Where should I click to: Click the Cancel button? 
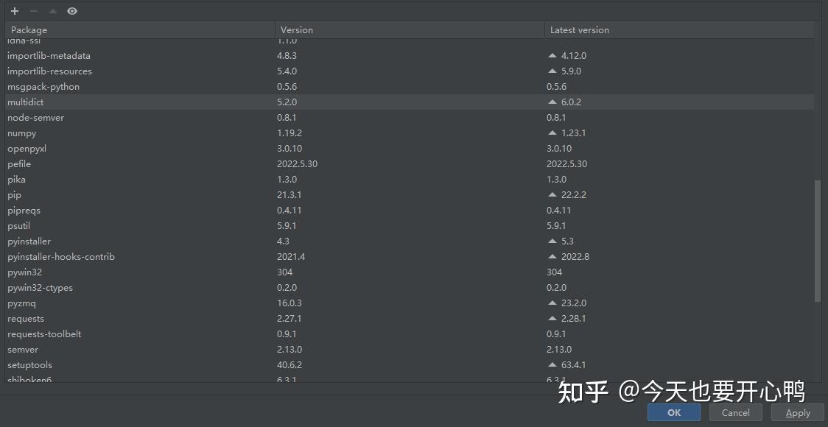(734, 412)
